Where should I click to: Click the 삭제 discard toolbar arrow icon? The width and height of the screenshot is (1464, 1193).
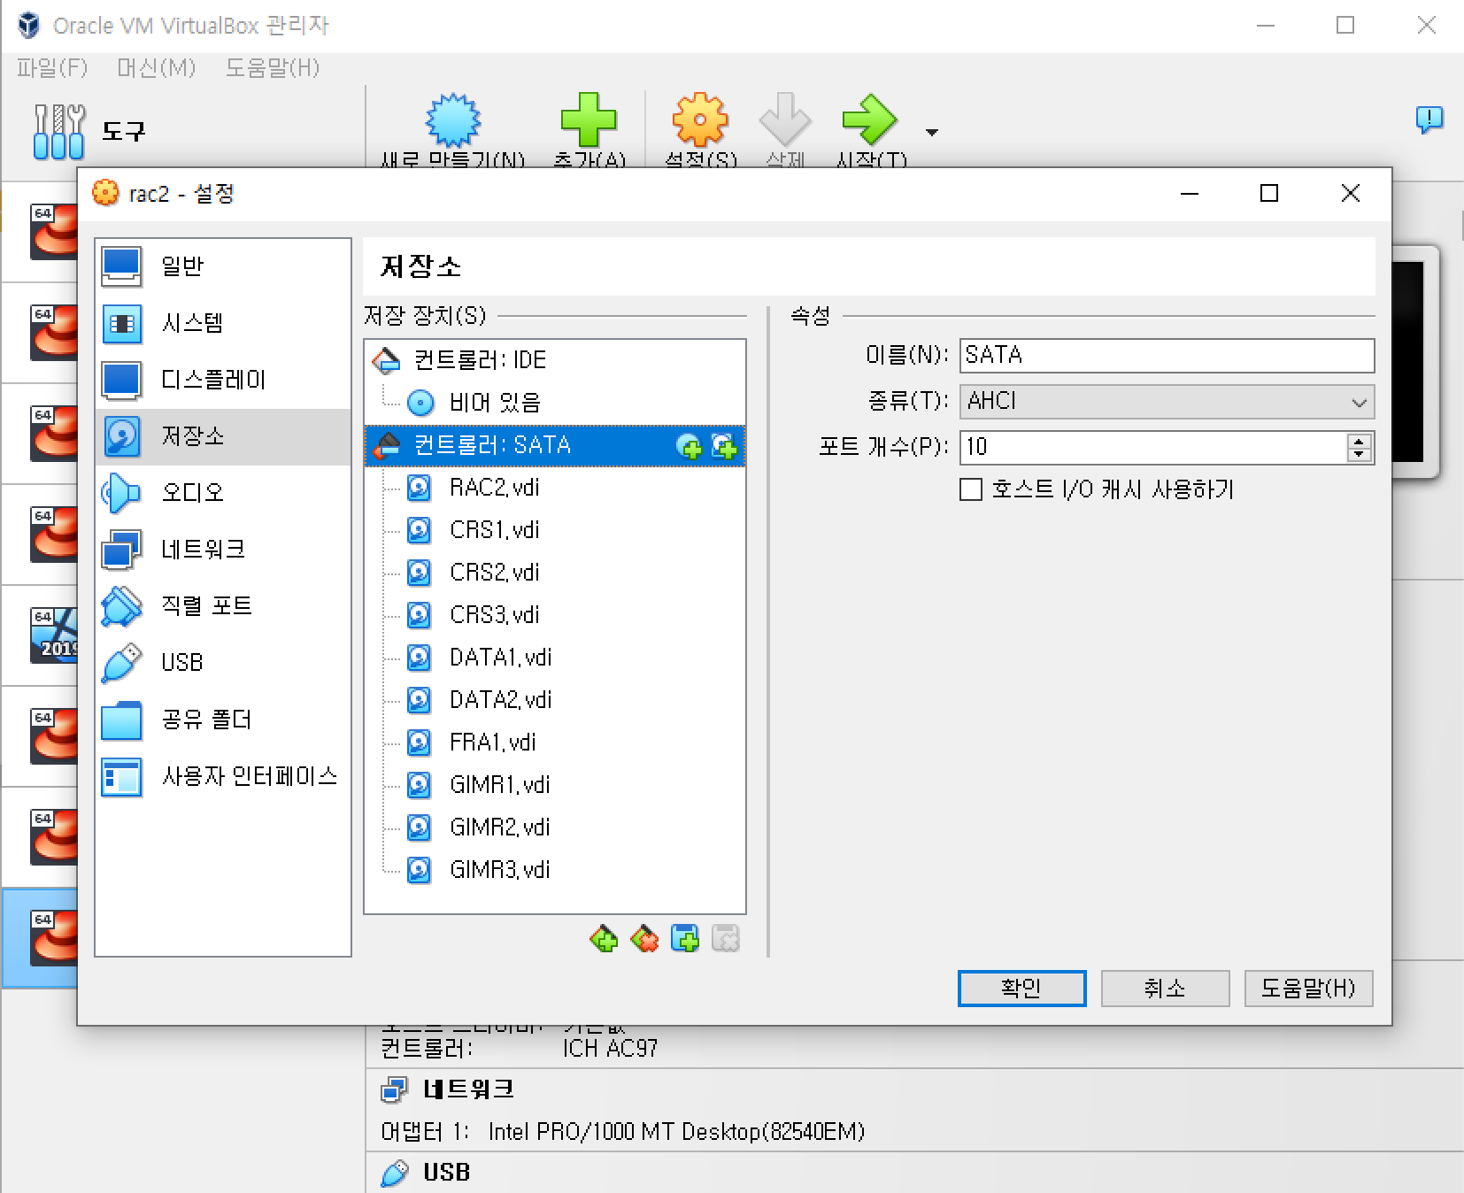[x=785, y=120]
